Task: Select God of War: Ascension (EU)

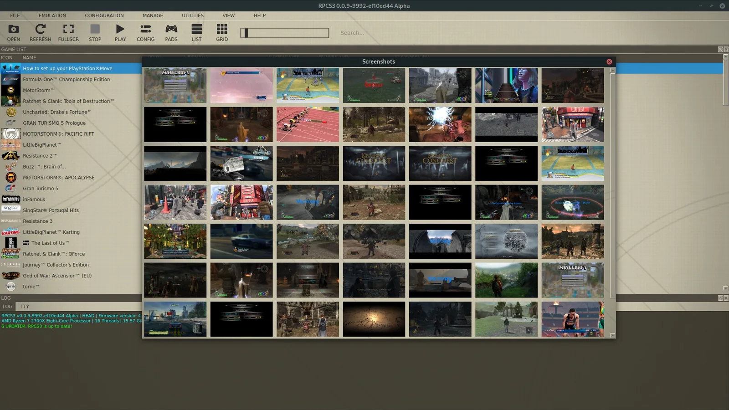Action: (x=71, y=276)
